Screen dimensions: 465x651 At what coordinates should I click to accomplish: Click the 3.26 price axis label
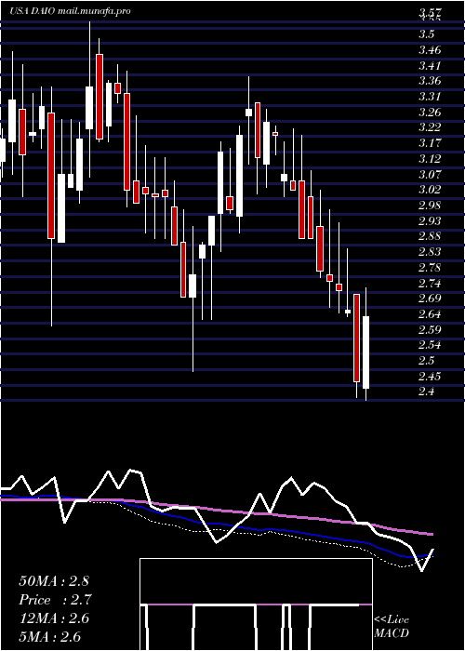(x=430, y=112)
